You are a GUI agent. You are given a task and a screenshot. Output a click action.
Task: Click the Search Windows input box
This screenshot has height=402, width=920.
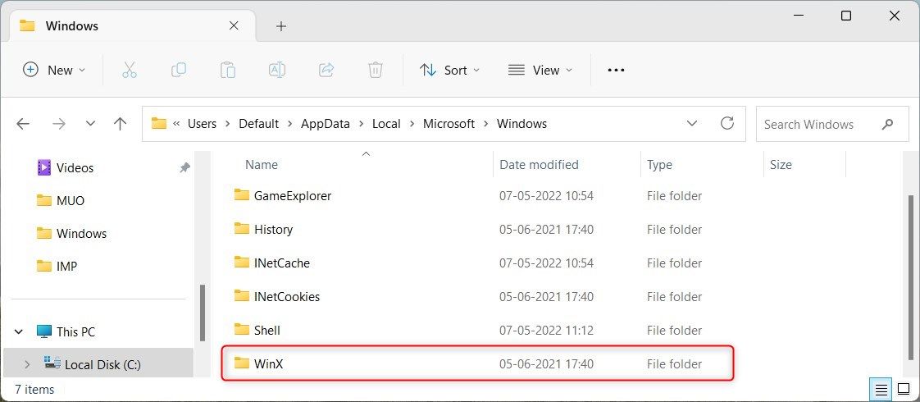coord(820,124)
